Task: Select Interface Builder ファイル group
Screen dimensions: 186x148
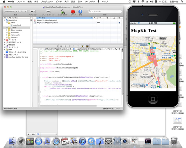Action: click(x=18, y=57)
